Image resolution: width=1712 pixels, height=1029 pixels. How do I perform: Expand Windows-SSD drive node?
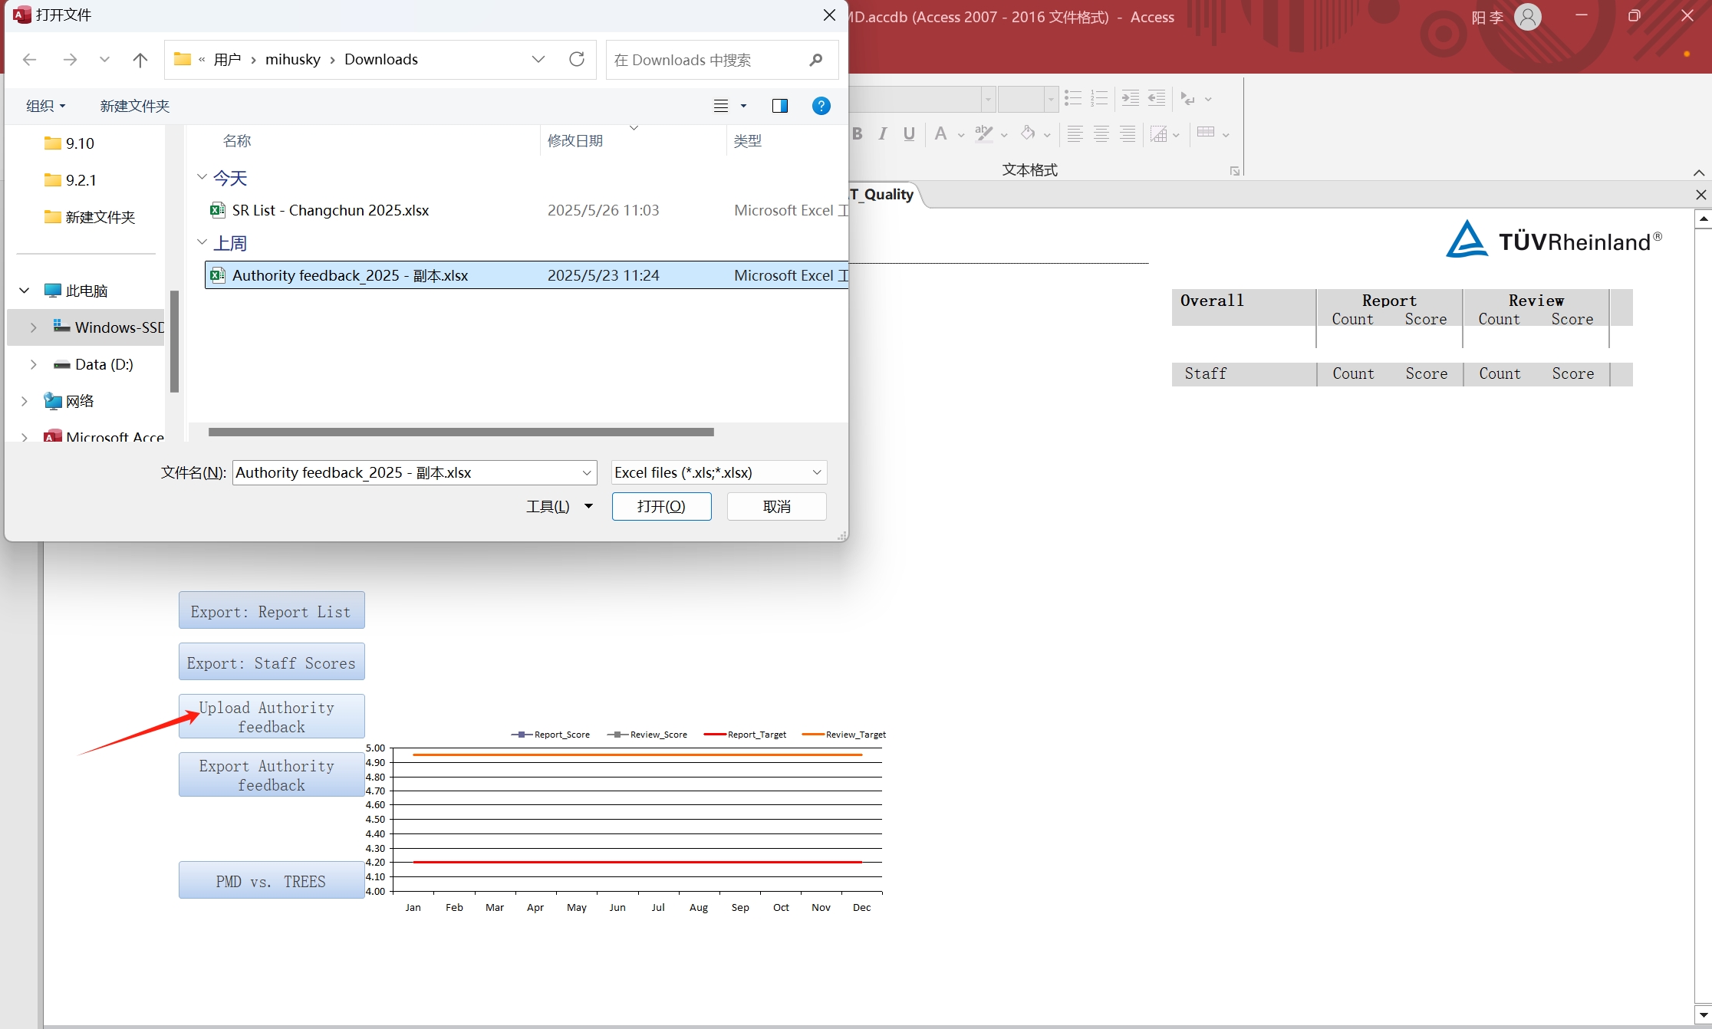33,327
